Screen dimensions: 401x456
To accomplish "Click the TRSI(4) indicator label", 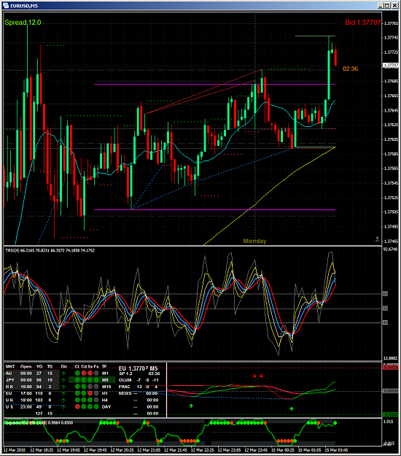I will 50,250.
